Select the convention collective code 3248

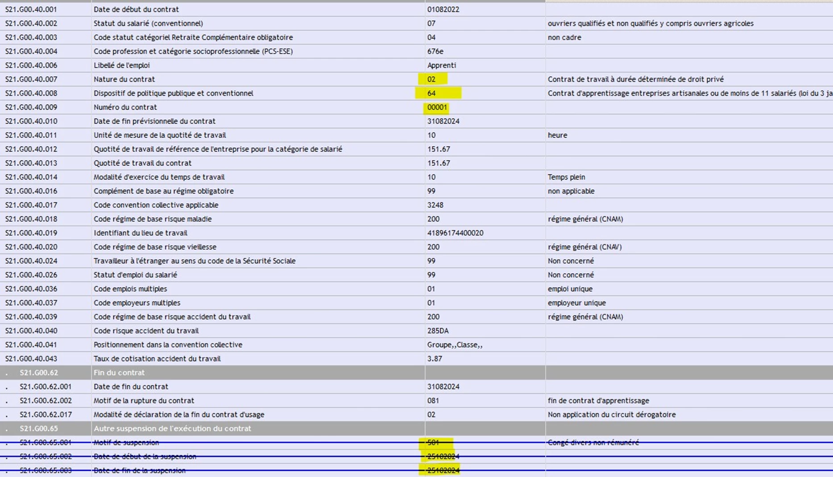click(435, 205)
